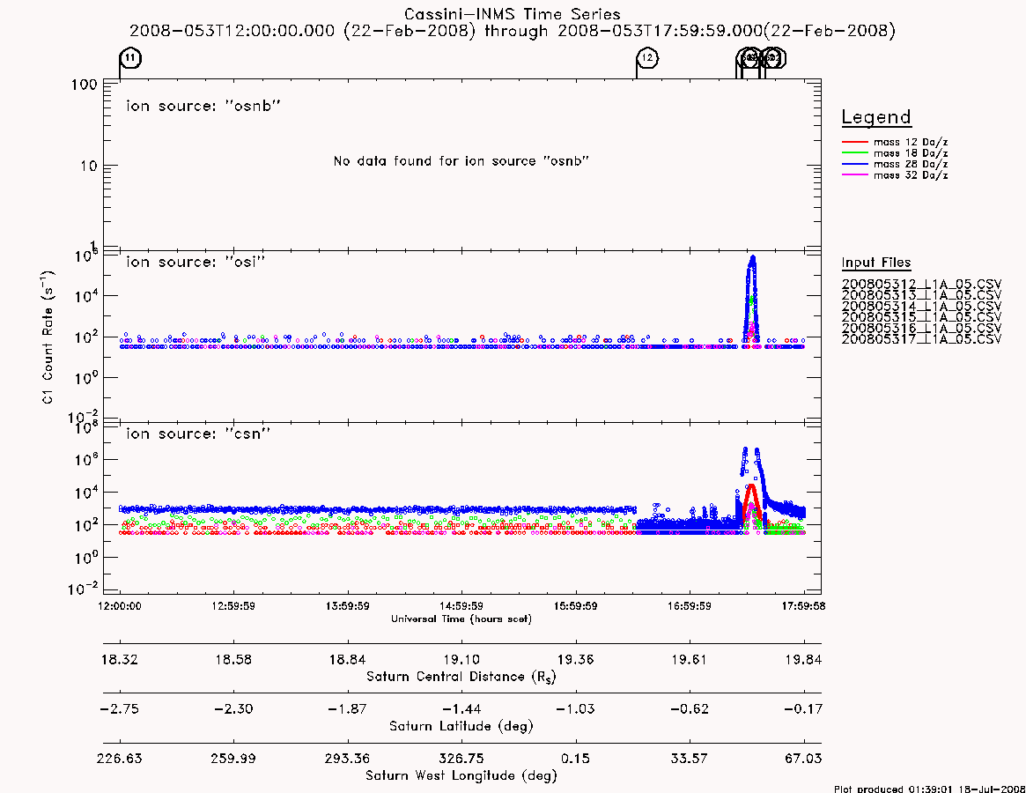
Task: Click the 'ion source: "csn"' label
Action: 198,434
